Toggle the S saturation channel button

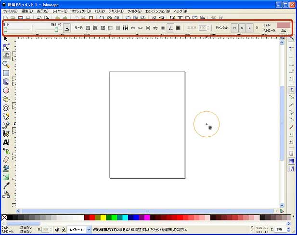coord(242,28)
